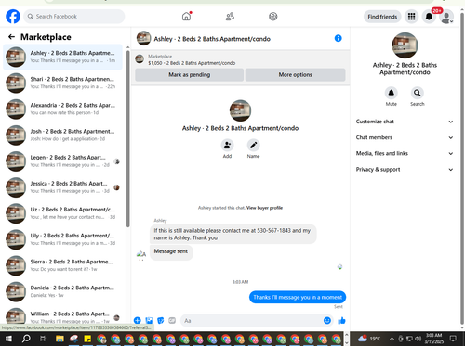Click conversation list scrollbar
The image size is (465, 346).
128,138
